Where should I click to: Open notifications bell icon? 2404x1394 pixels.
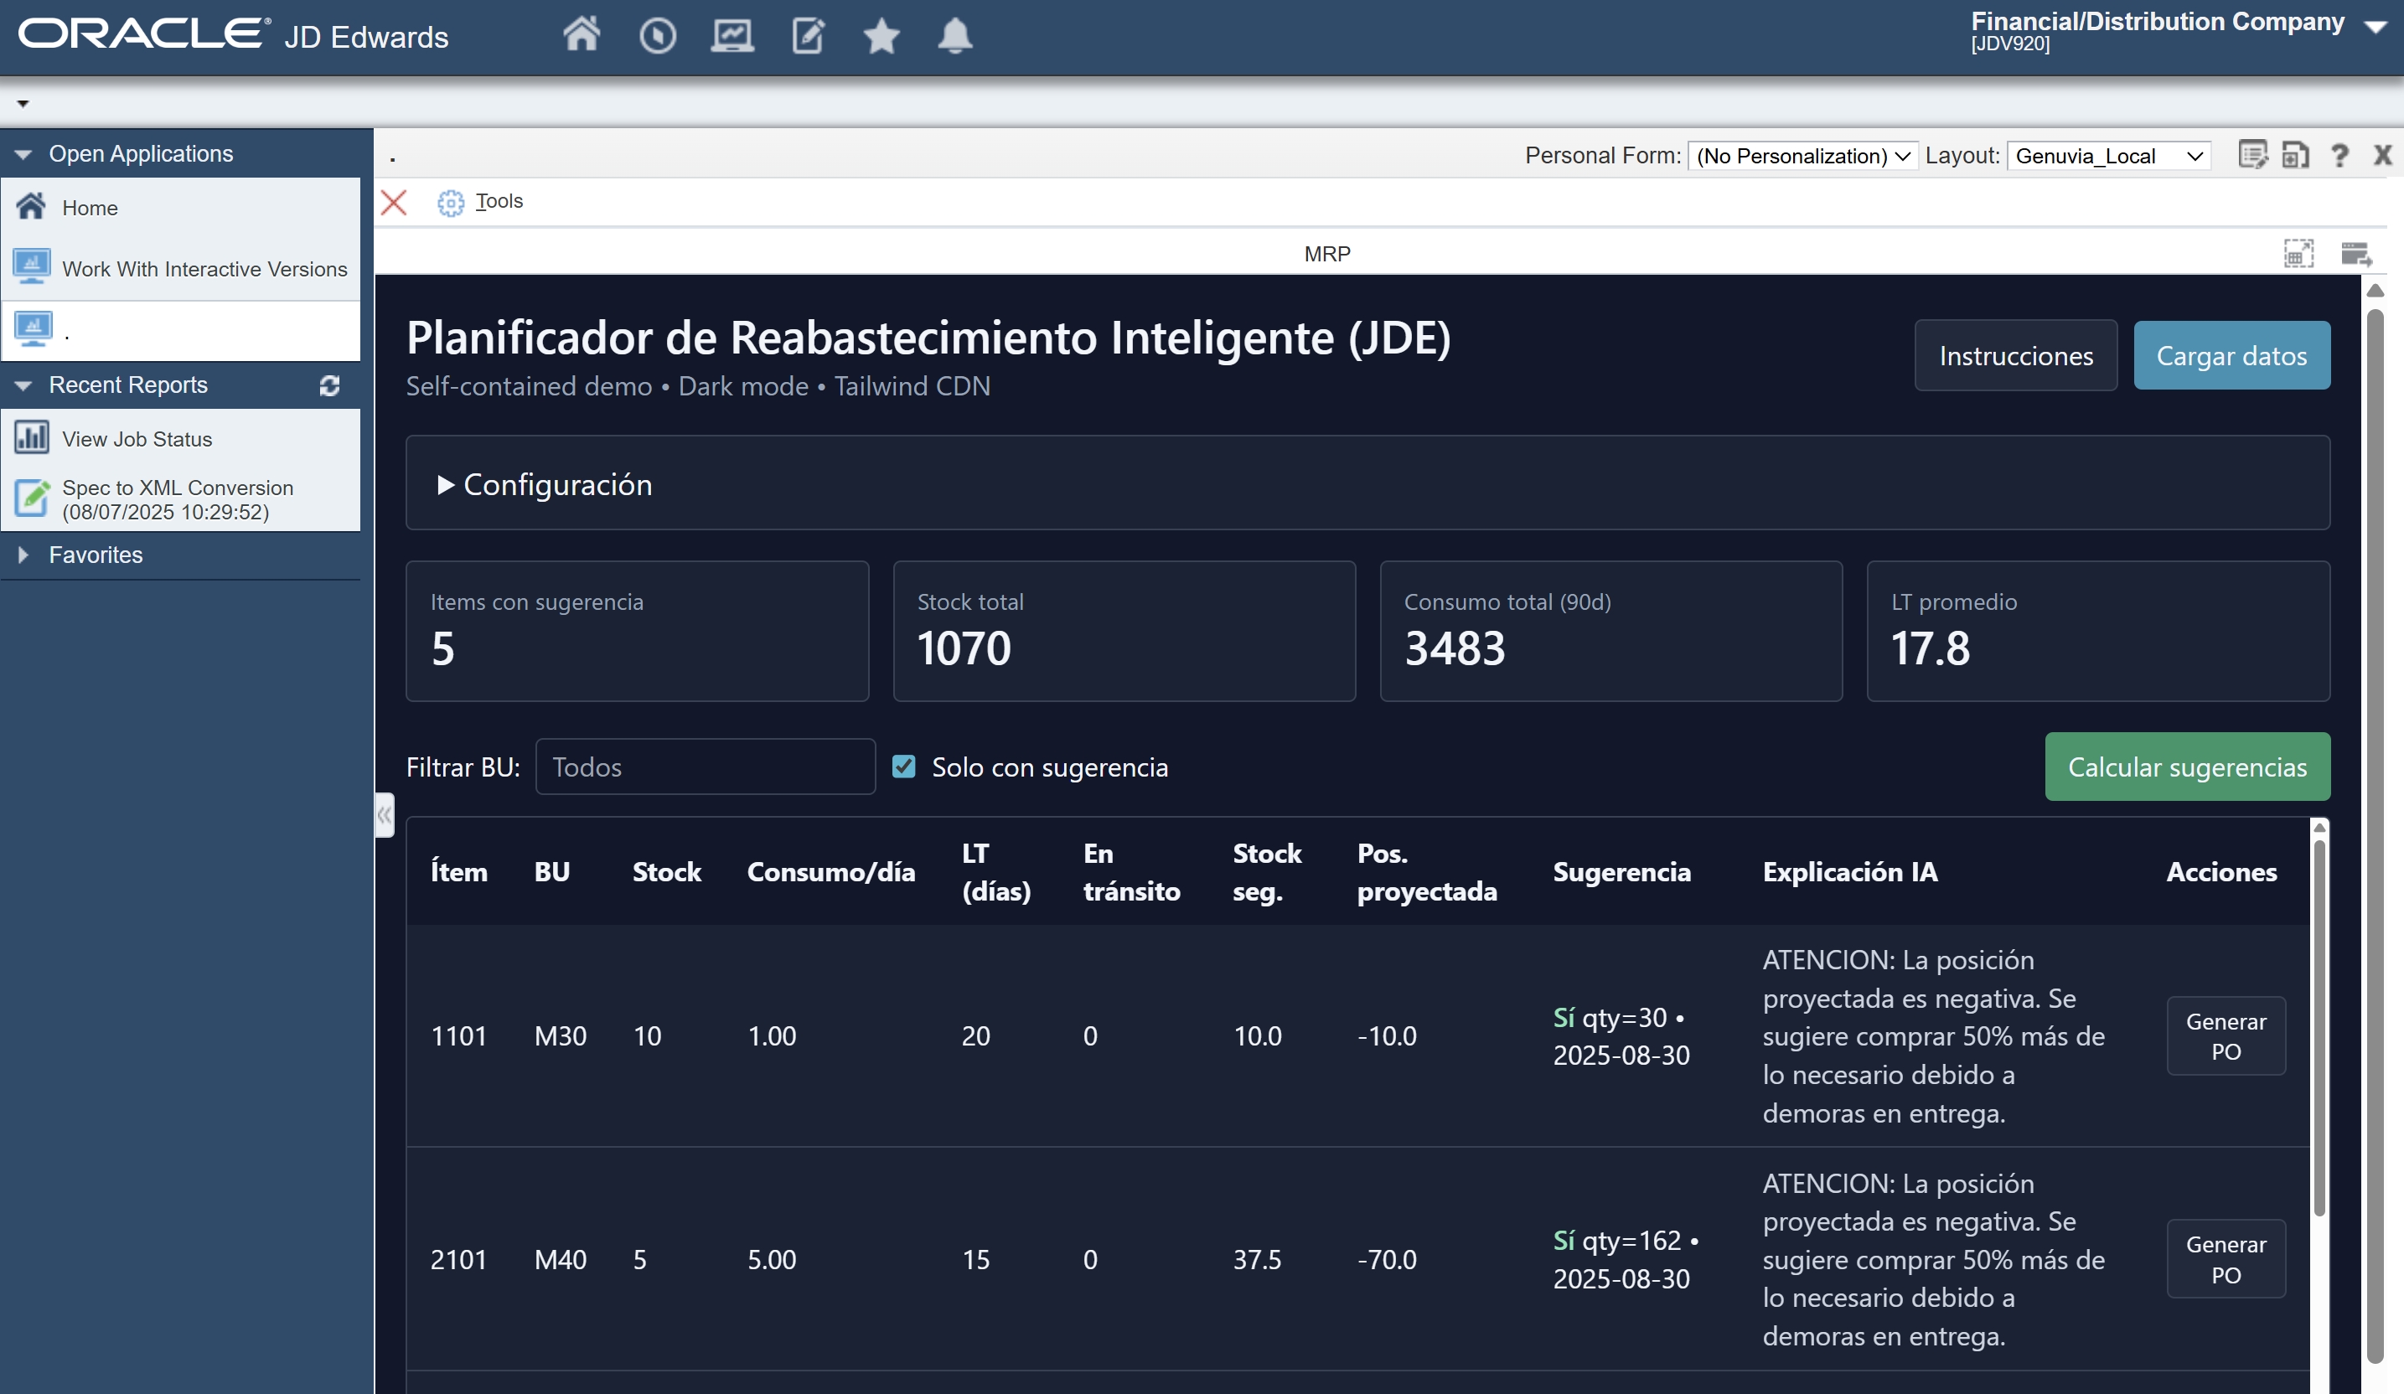tap(954, 35)
